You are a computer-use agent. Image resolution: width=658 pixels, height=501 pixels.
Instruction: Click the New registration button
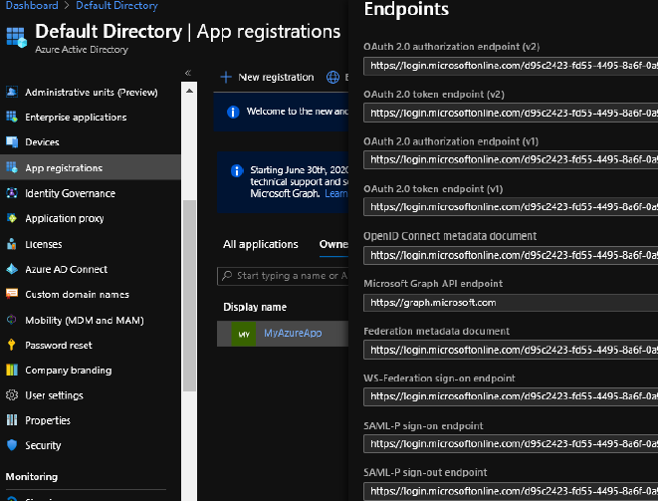(267, 77)
